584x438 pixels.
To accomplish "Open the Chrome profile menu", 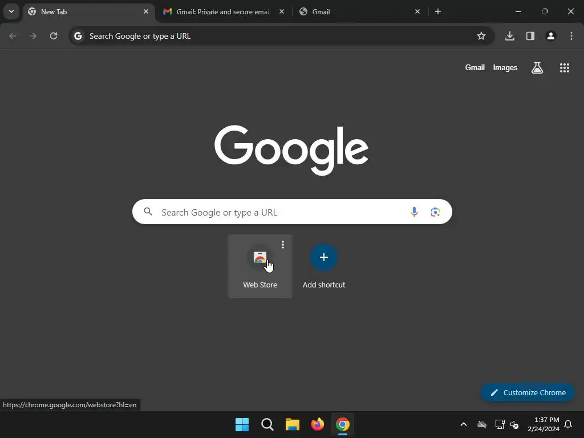I will [x=551, y=36].
